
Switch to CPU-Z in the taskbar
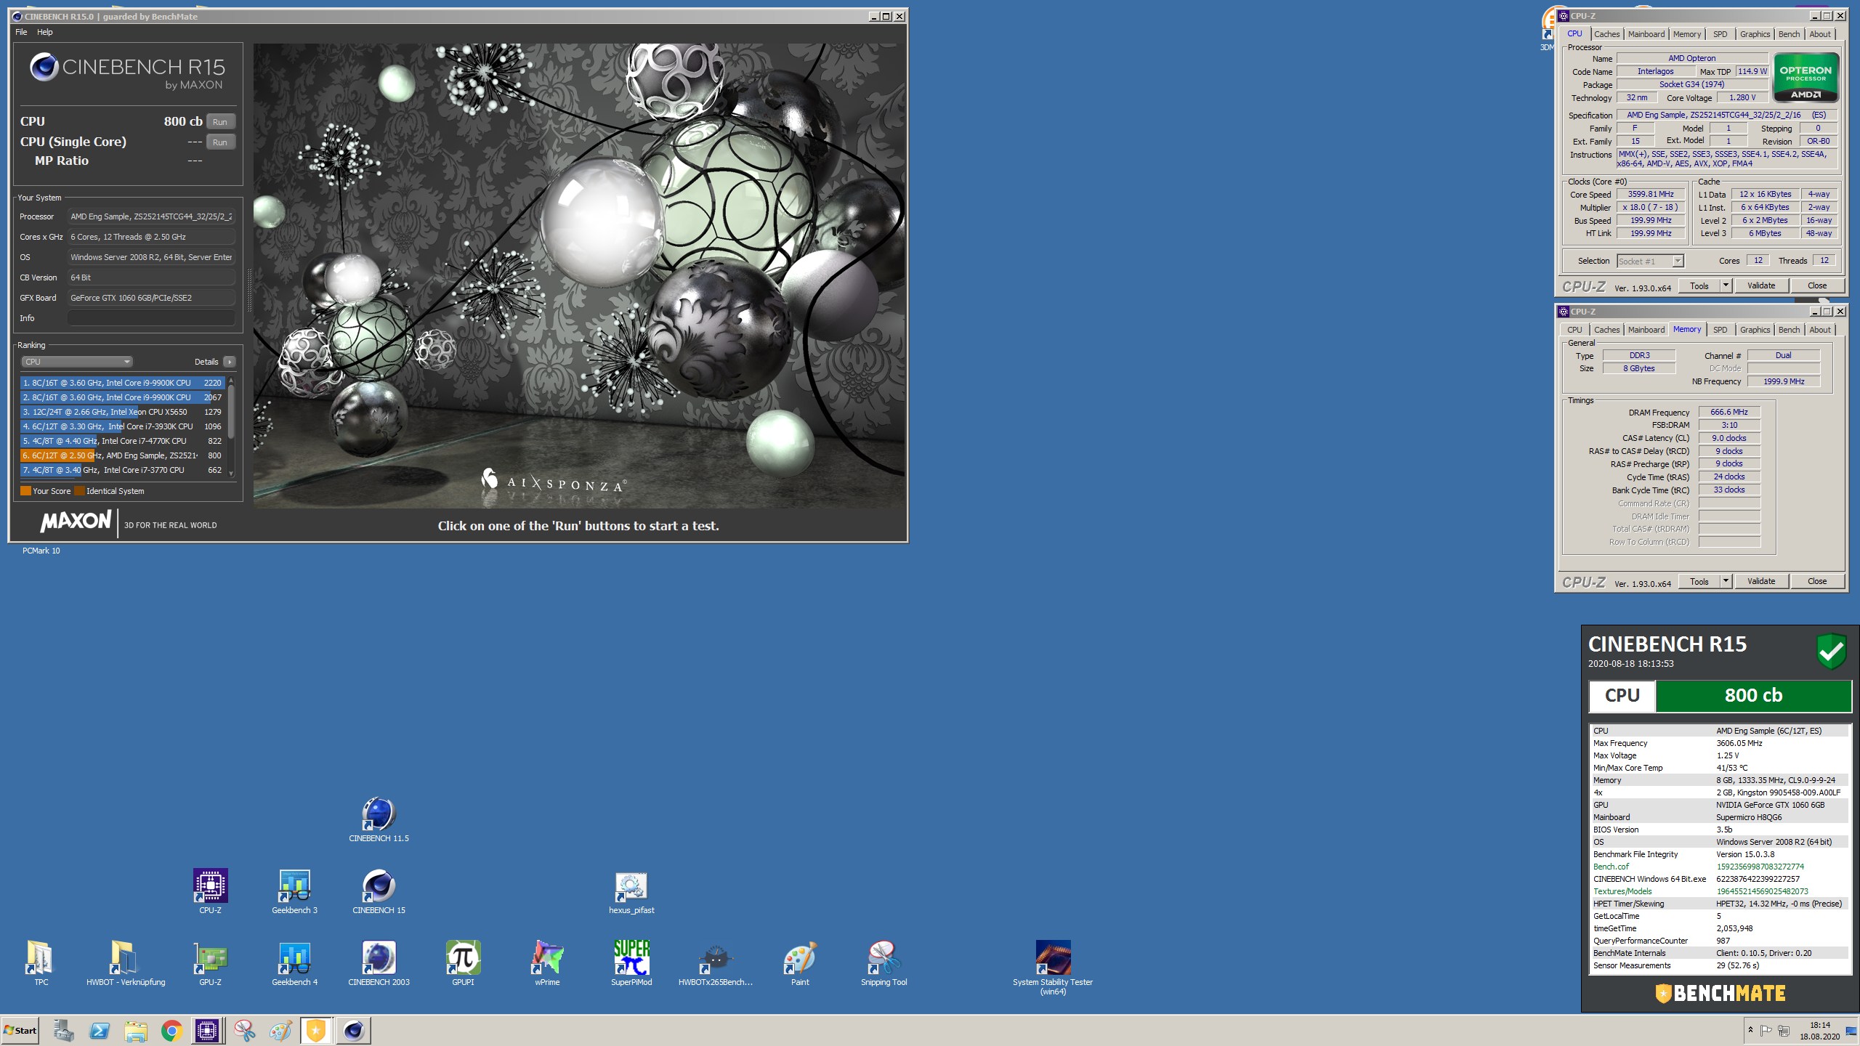[207, 1030]
